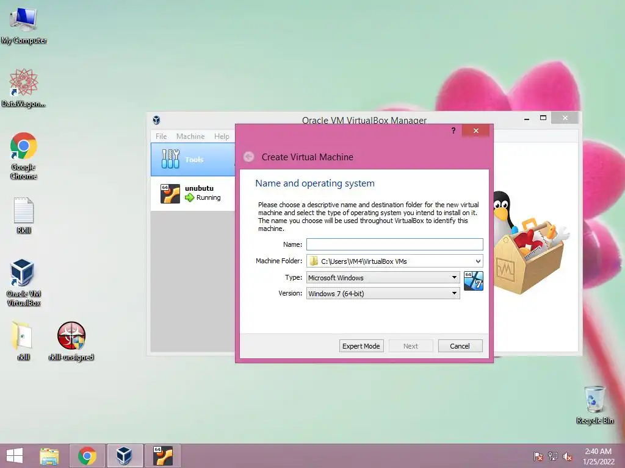
Task: Select the unubutu virtual machine
Action: (193, 193)
